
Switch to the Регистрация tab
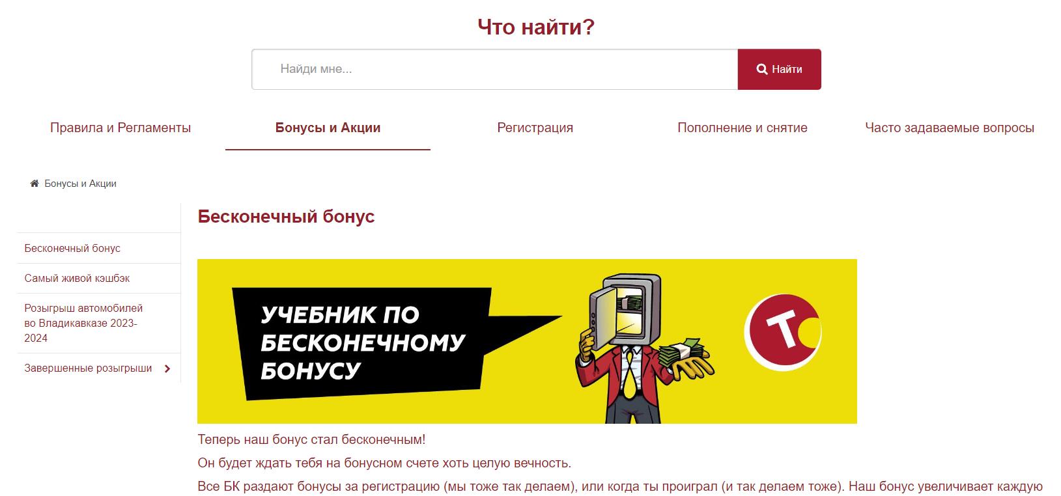(x=535, y=128)
